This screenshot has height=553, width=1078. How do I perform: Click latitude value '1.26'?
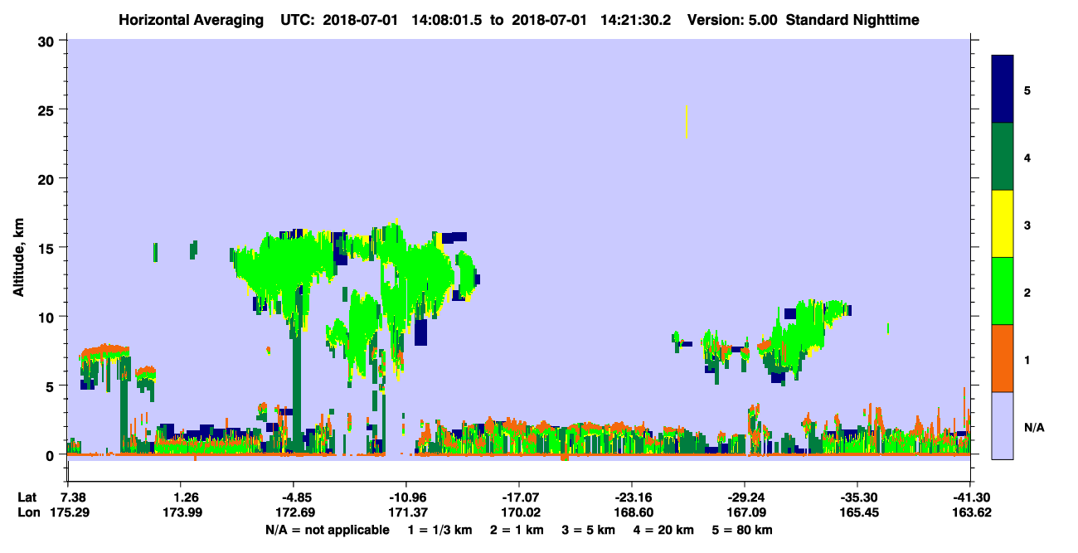182,497
